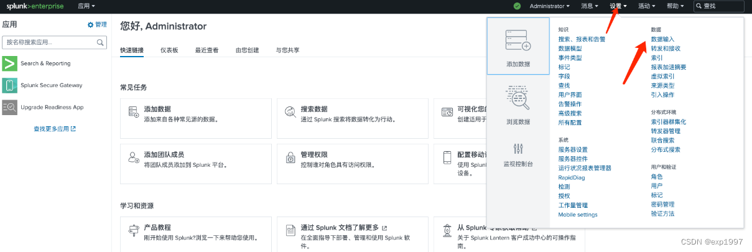Click the 添加团队成员 card icon

click(133, 158)
